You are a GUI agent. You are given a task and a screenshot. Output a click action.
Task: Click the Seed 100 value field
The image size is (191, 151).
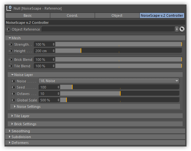48,87
